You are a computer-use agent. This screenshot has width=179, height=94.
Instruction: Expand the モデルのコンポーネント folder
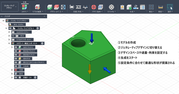(9, 40)
